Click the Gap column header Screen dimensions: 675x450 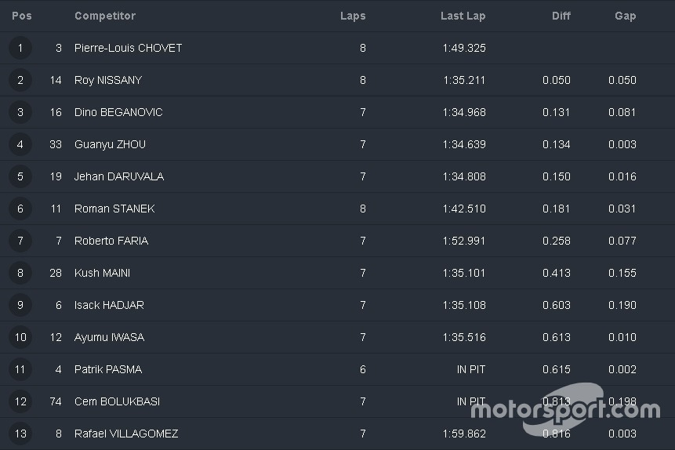[x=625, y=16]
